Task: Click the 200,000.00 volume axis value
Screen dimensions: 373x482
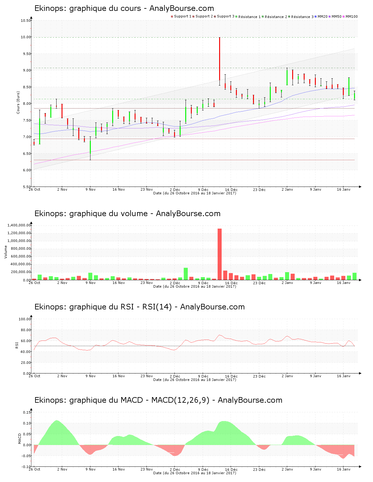Action: (21, 272)
